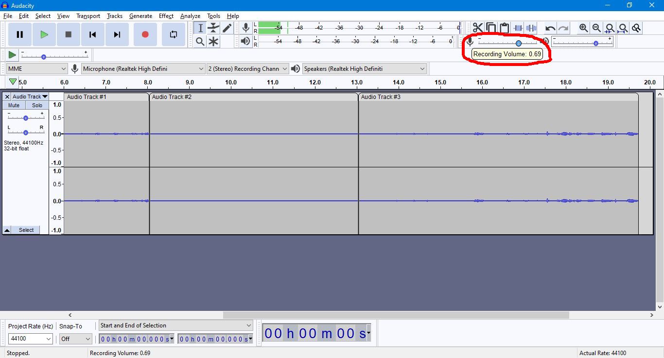Open the Snap-To Off dropdown
The image size is (664, 358).
click(75, 339)
